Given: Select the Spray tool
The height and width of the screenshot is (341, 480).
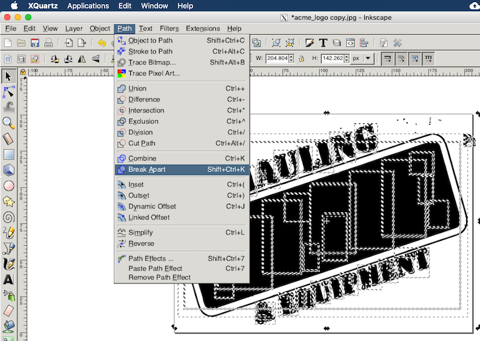Looking at the screenshot, I should click(x=8, y=295).
